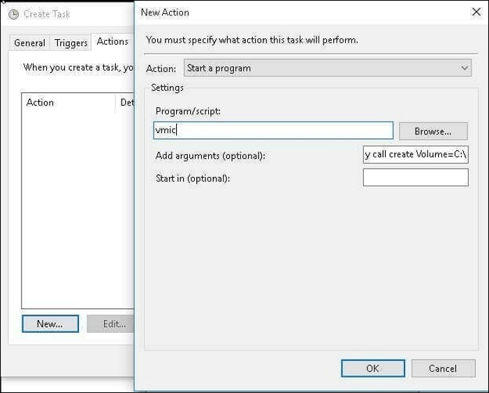
Task: Click the Details column header in Create Task
Action: tap(126, 102)
